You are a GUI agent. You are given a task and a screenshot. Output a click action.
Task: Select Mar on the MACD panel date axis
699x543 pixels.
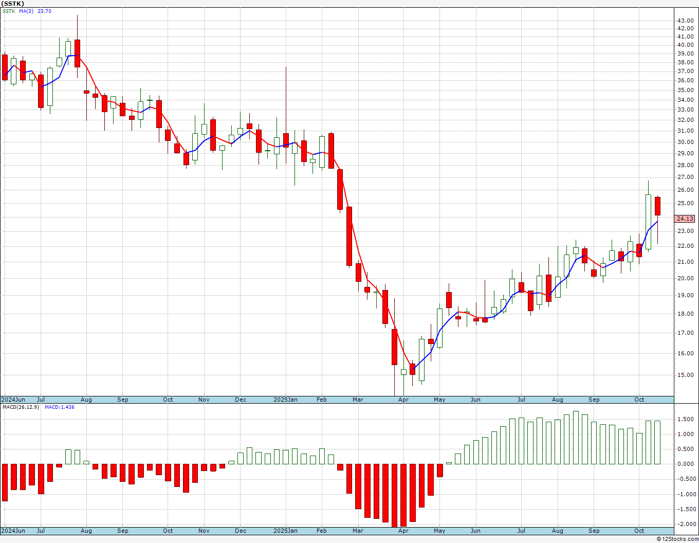coord(358,531)
